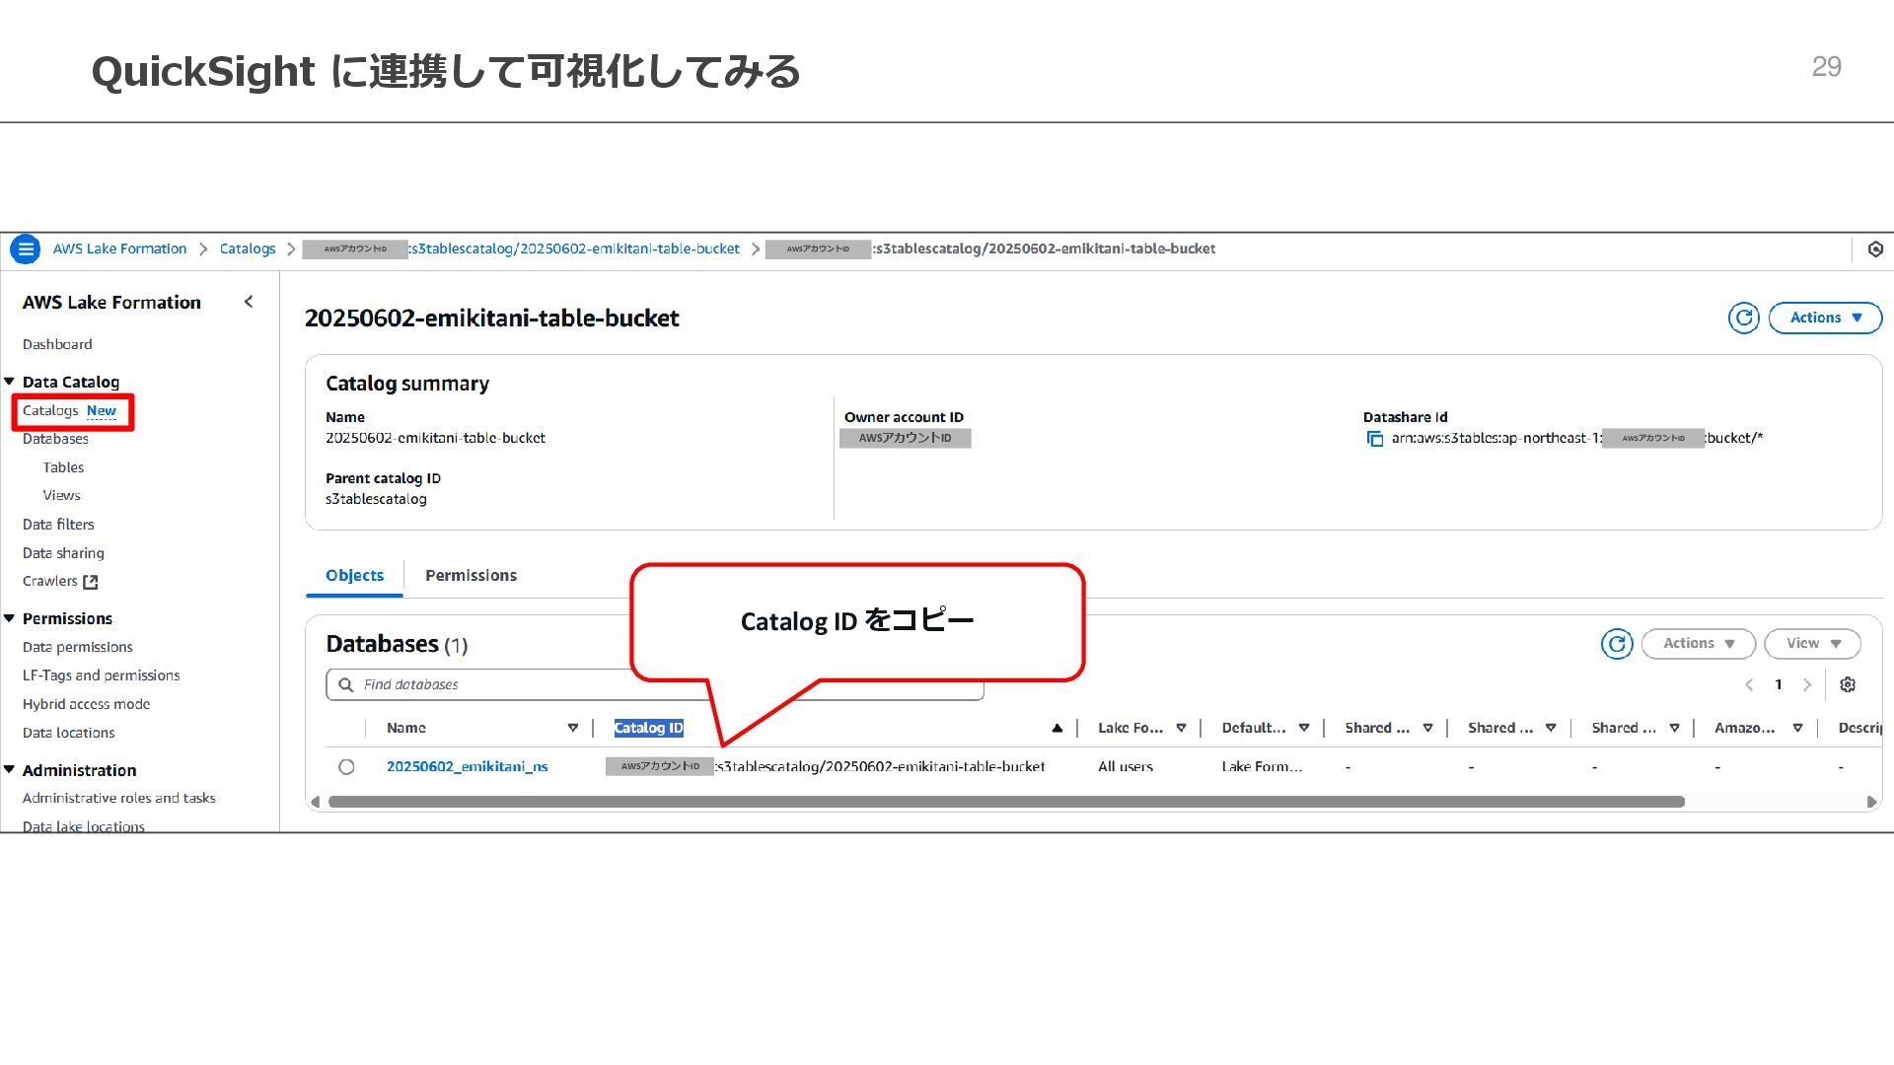
Task: Switch to the Permissions tab
Action: pos(471,575)
